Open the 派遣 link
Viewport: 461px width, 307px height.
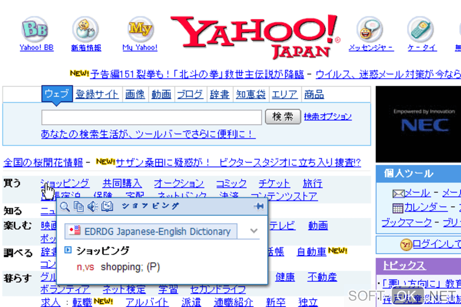[x=191, y=302]
